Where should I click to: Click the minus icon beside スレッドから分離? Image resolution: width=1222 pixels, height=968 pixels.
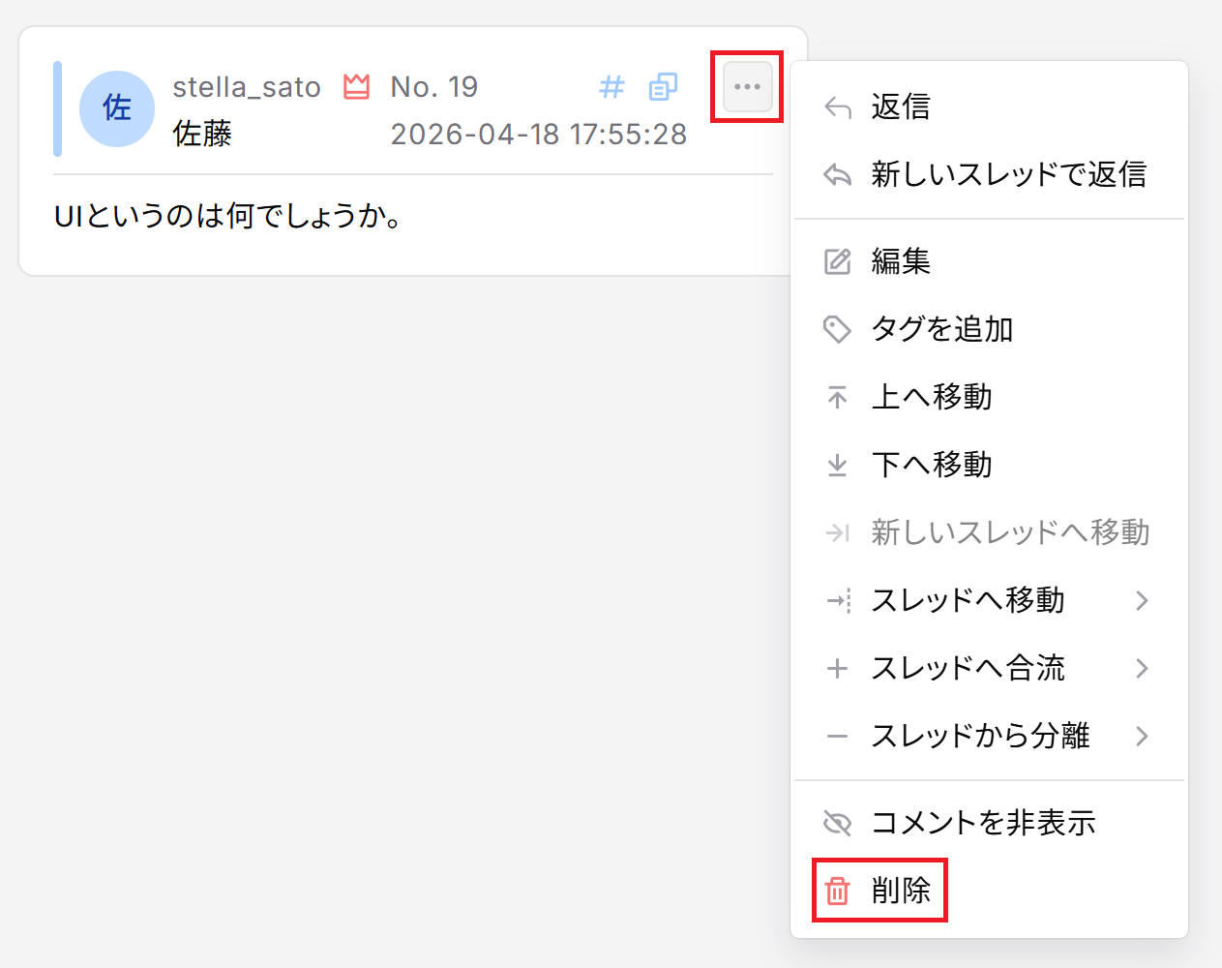[837, 736]
